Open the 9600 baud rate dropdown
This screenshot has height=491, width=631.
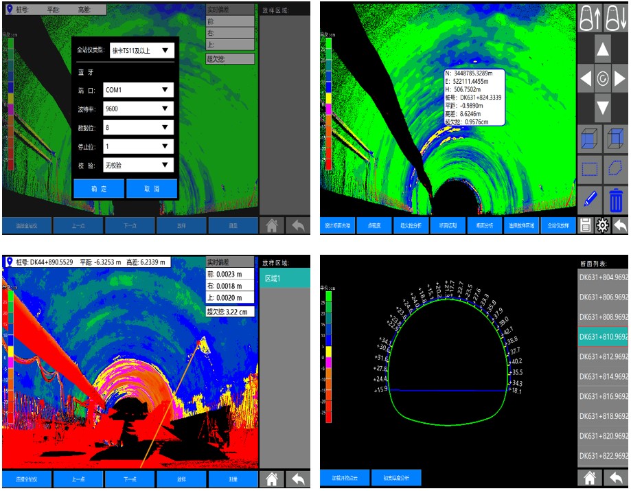pos(138,109)
